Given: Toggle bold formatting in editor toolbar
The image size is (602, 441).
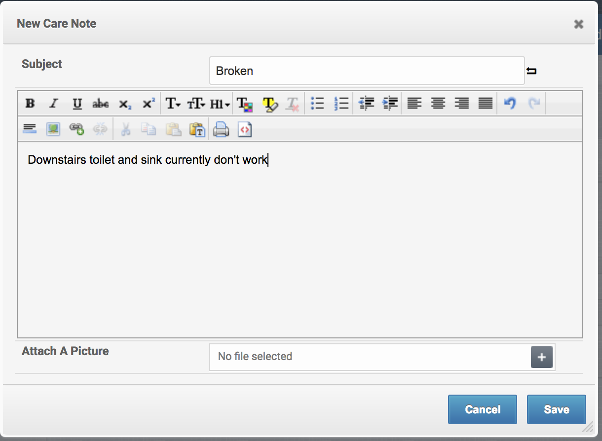Looking at the screenshot, I should pyautogui.click(x=30, y=104).
